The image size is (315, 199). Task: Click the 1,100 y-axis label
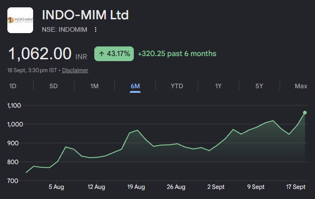14,105
